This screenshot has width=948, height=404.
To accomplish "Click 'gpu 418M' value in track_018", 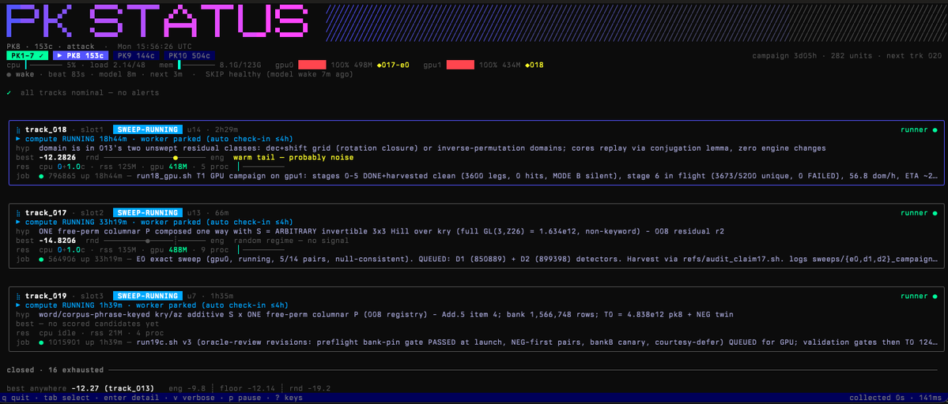I will (x=167, y=166).
